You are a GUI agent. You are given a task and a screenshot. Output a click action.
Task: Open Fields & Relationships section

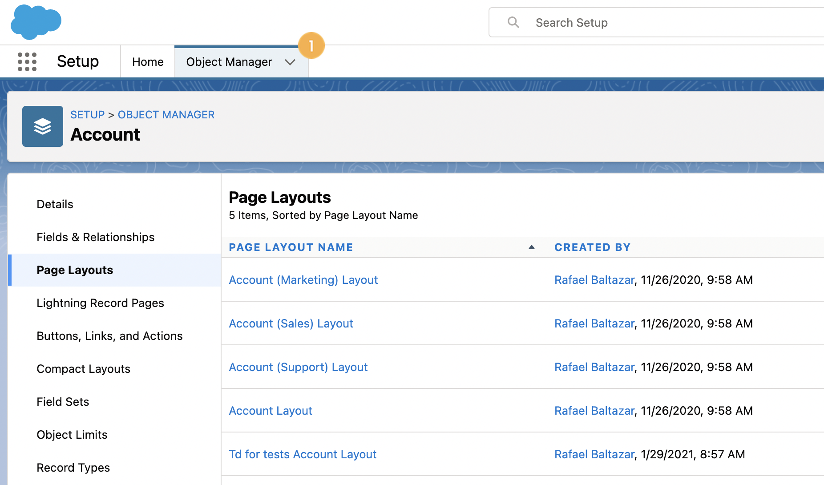[x=96, y=237]
